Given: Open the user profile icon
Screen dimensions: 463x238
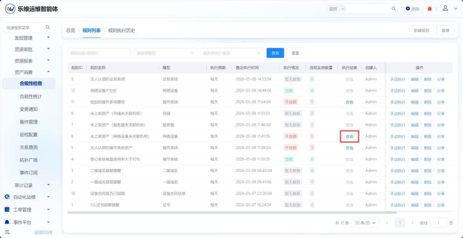Looking at the screenshot, I should pos(445,8).
